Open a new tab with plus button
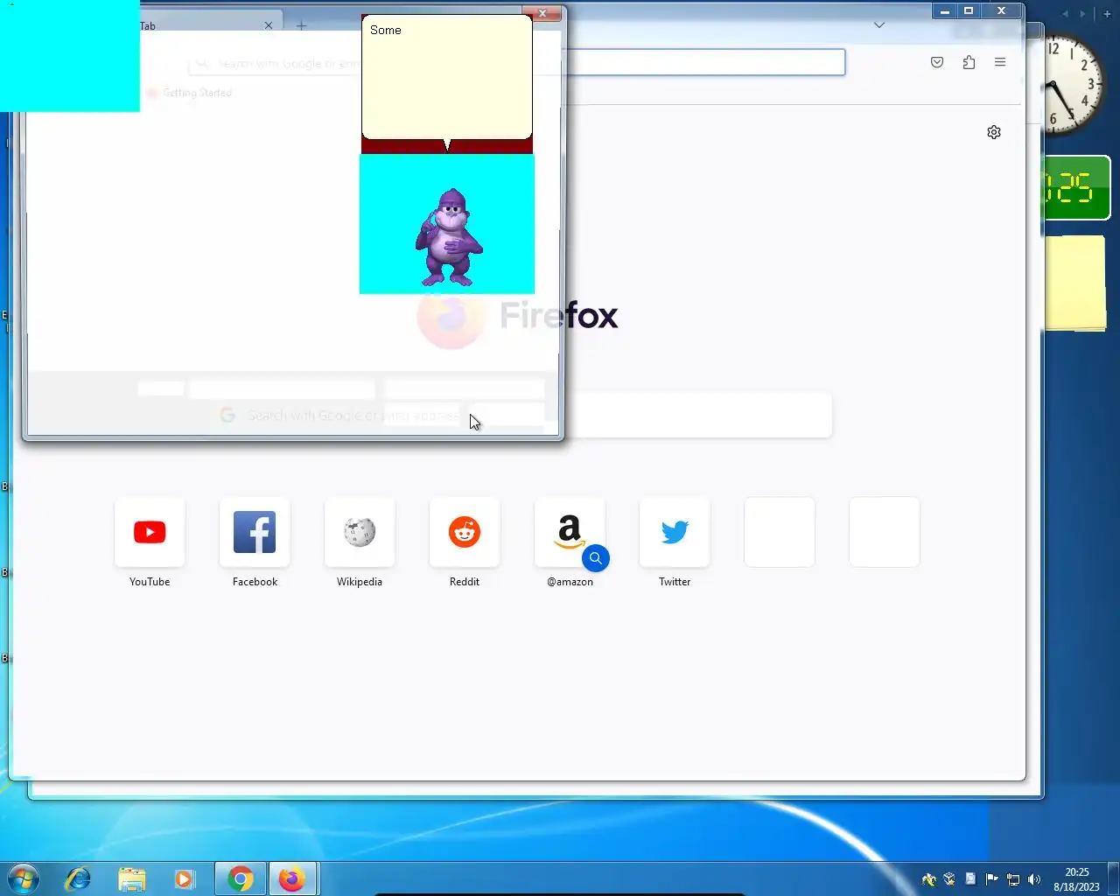The image size is (1120, 896). click(x=301, y=25)
